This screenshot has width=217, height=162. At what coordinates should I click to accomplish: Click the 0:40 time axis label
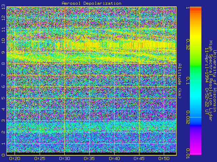click(x=114, y=159)
